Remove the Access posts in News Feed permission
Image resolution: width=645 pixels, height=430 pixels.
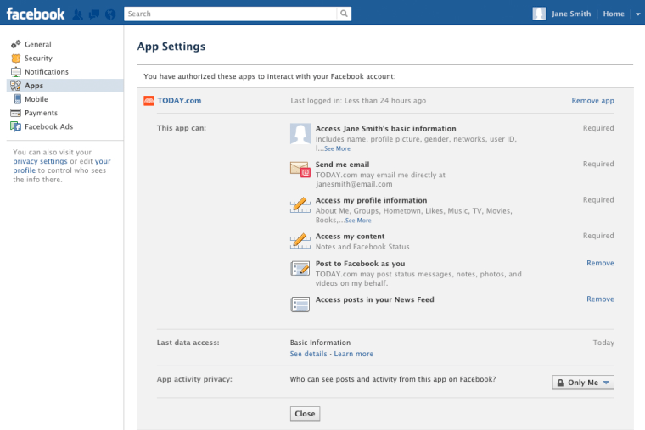point(600,299)
